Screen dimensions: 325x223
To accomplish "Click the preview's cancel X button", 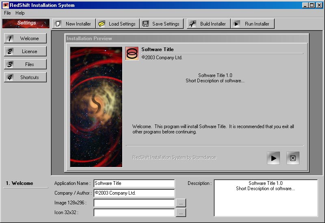I will [293, 158].
